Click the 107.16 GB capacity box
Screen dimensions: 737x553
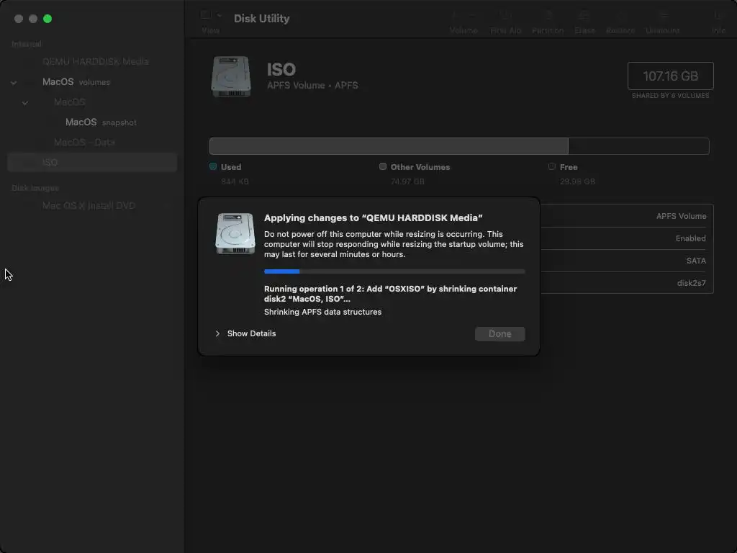(670, 76)
